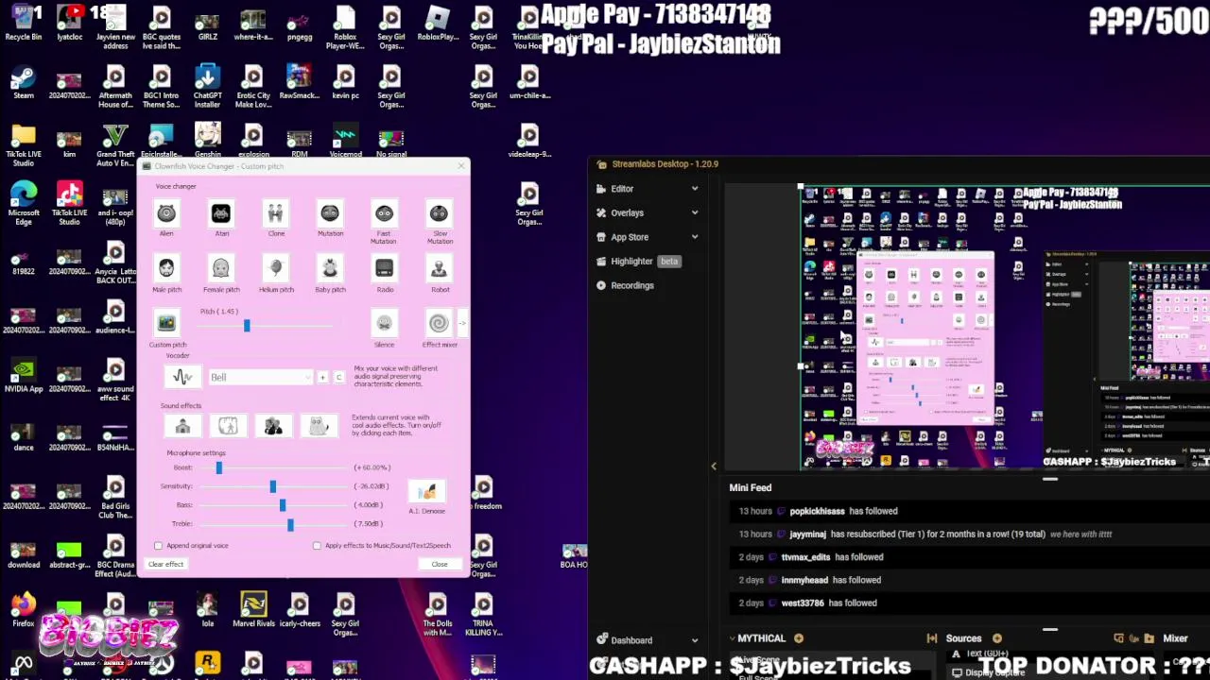Click the A.I. Denoise icon
1210x680 pixels.
(427, 492)
